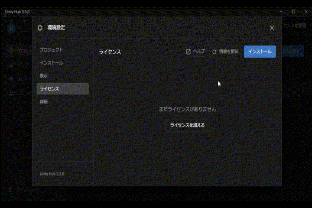Screen dimensions: 312x208
Task: Click the まだライセンスがありません message
Action: [x=187, y=109]
